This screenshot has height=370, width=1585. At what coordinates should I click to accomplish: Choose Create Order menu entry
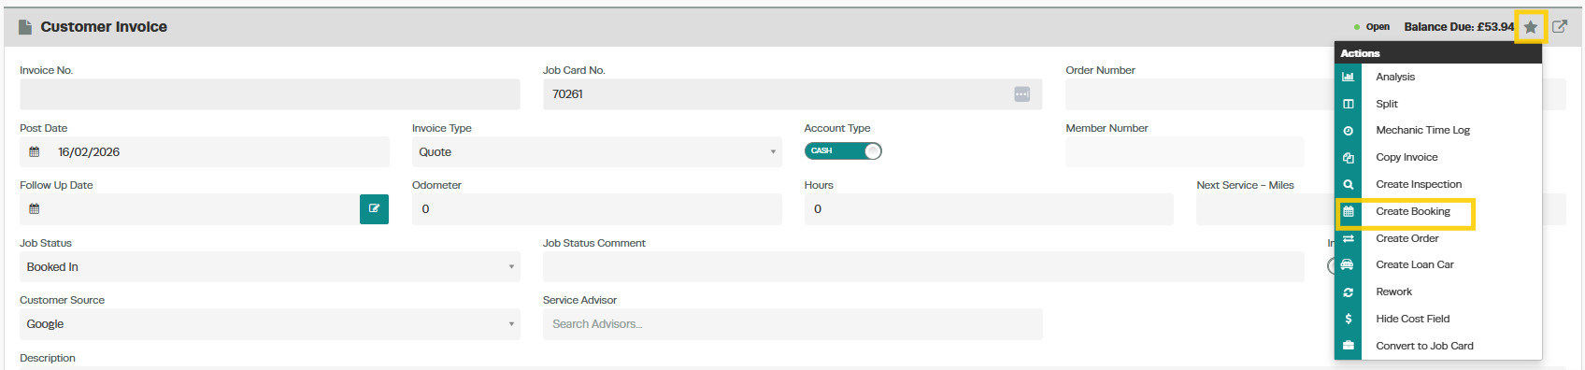(1407, 239)
